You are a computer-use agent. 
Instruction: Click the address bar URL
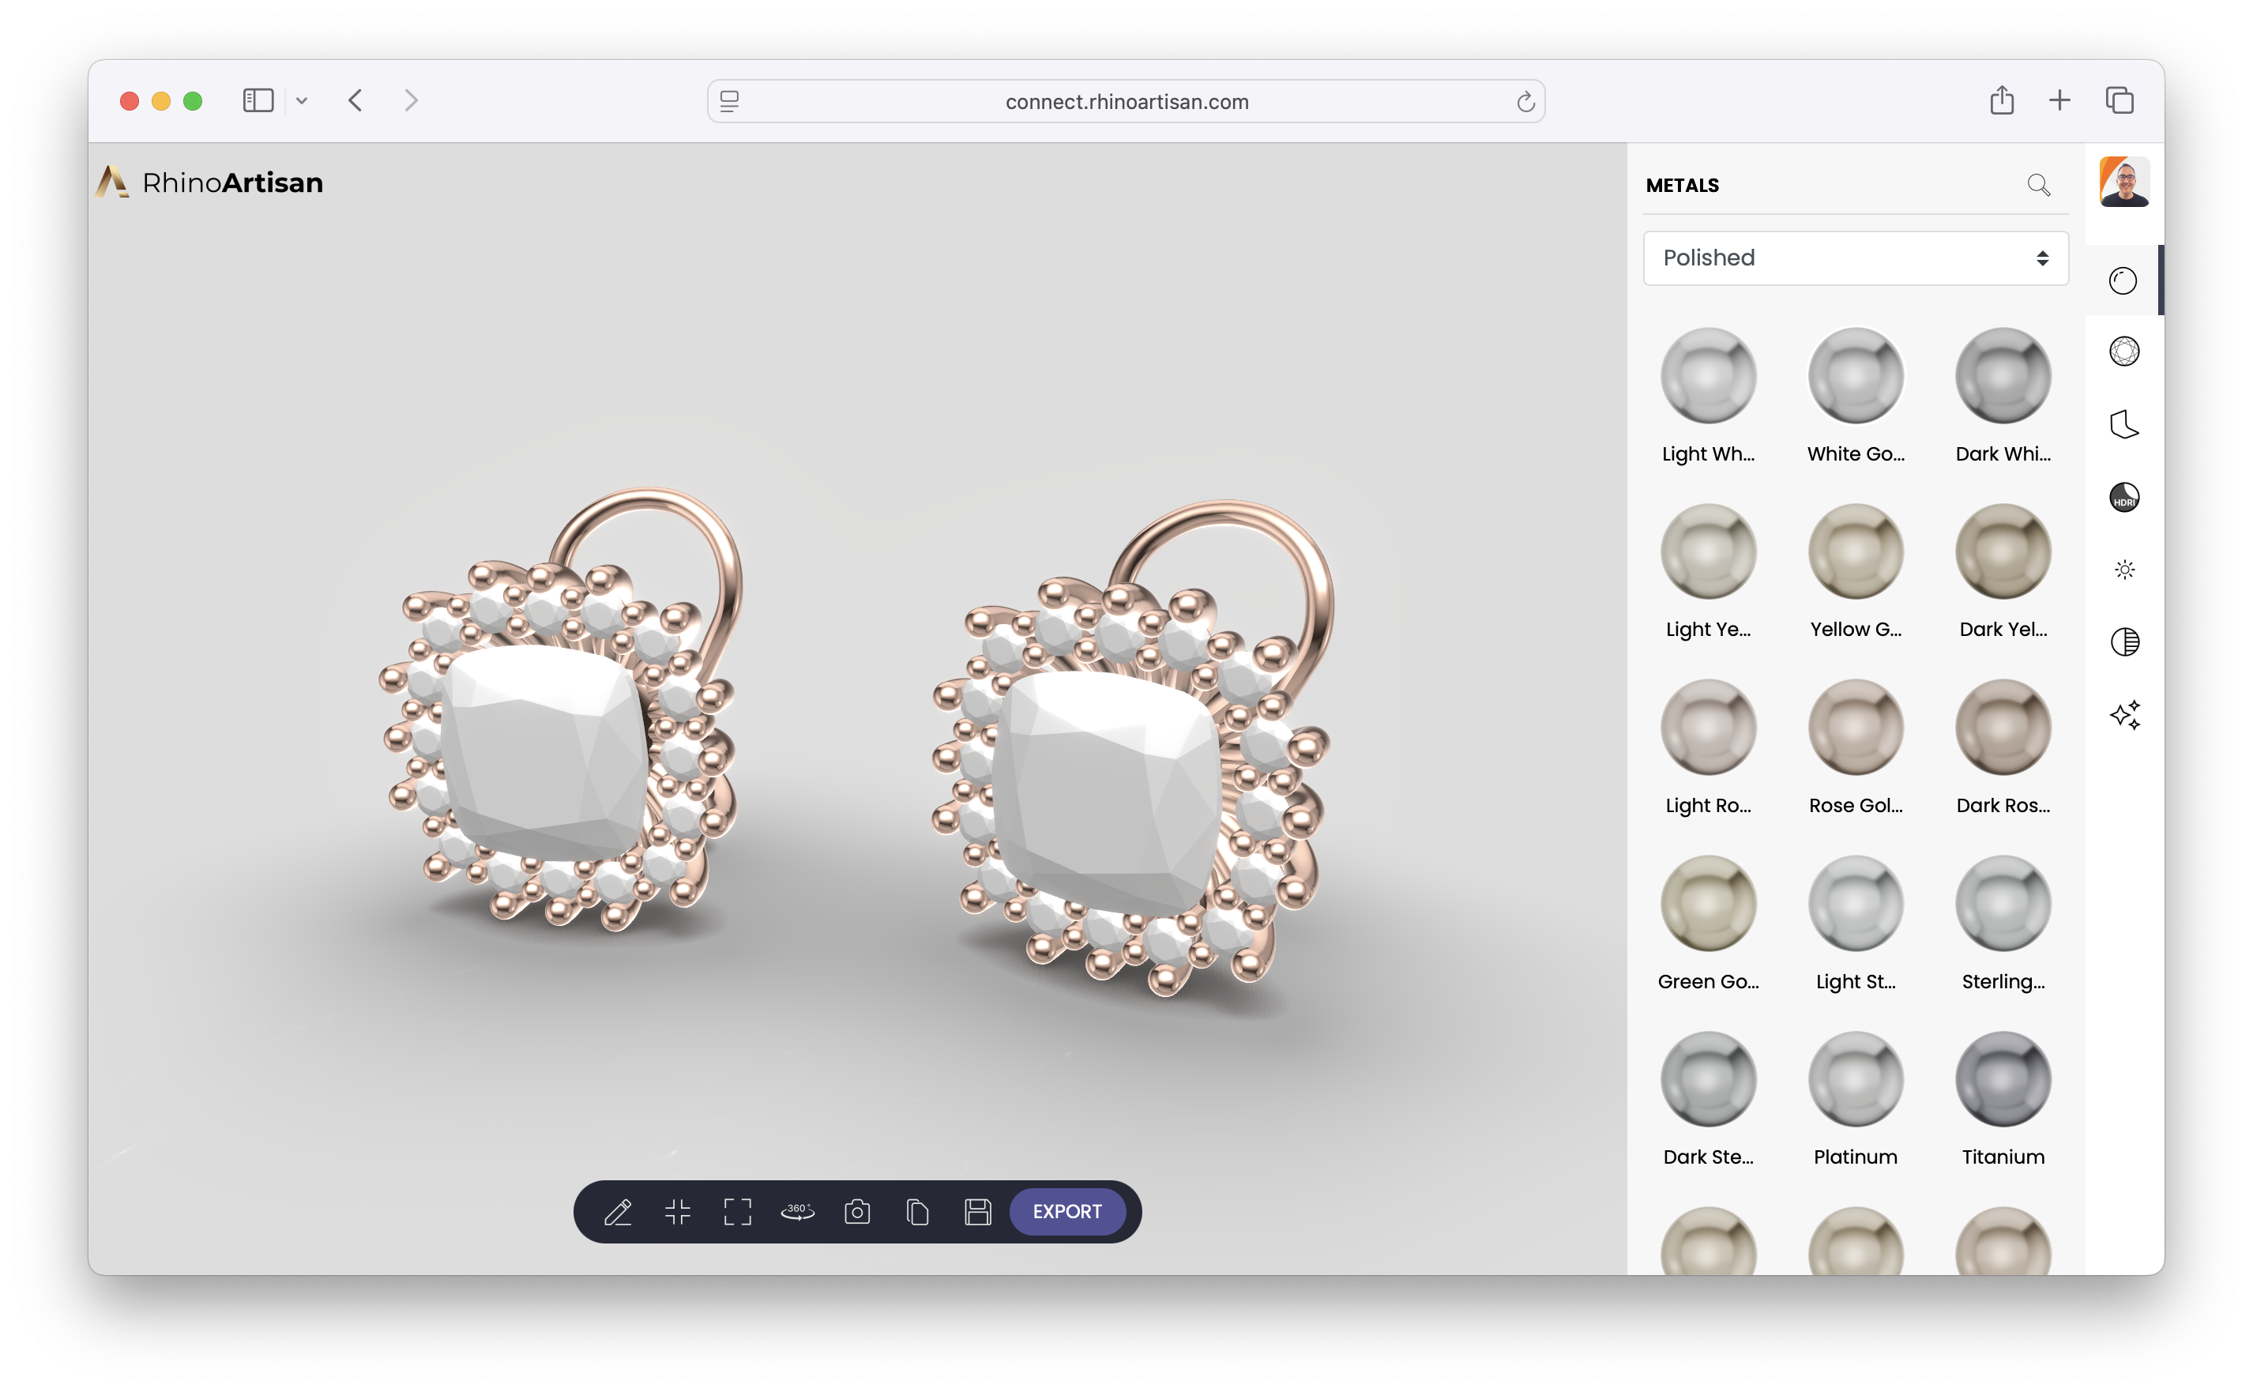1126,101
